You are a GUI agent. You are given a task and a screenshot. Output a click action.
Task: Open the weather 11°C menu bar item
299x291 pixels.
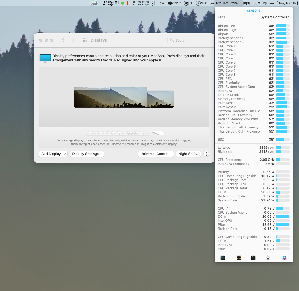coord(174,3)
